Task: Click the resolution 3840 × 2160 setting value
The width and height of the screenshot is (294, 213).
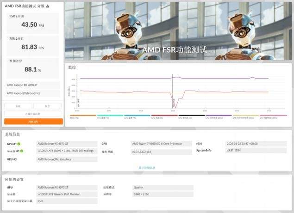Action: tap(163, 194)
